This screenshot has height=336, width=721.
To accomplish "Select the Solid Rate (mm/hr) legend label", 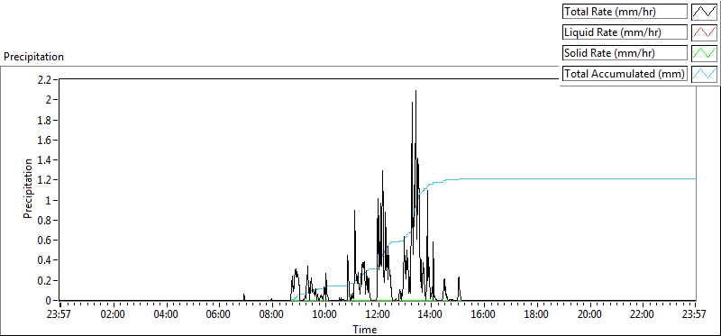I will (625, 53).
